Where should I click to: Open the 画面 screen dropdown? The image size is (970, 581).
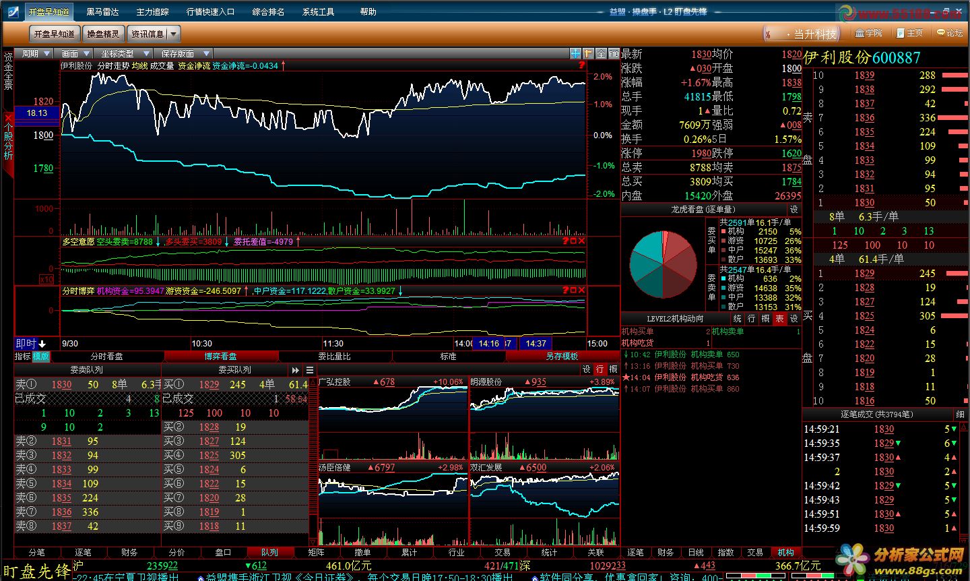pyautogui.click(x=74, y=53)
